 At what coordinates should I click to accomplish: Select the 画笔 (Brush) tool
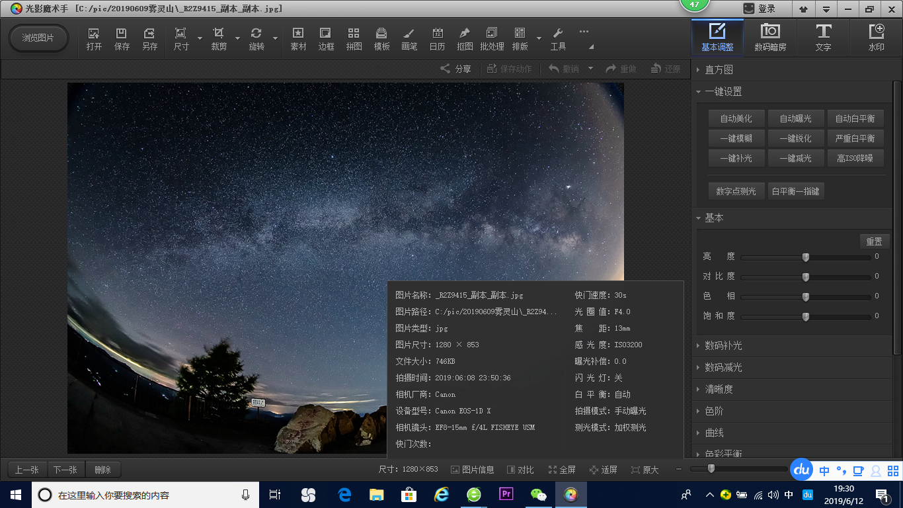(409, 39)
